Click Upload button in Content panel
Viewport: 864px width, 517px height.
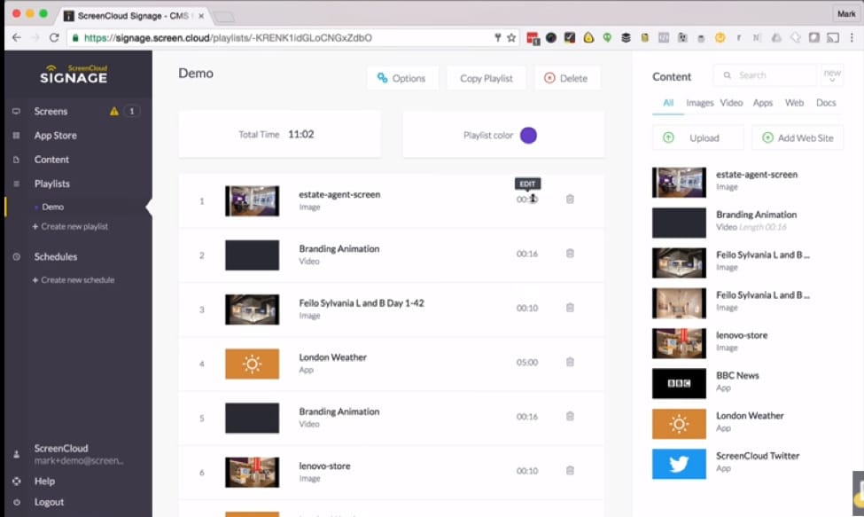(697, 137)
